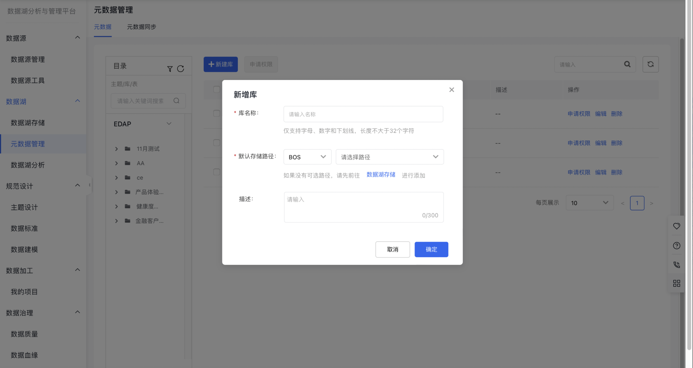
Task: Click the 取消 button
Action: pyautogui.click(x=392, y=249)
